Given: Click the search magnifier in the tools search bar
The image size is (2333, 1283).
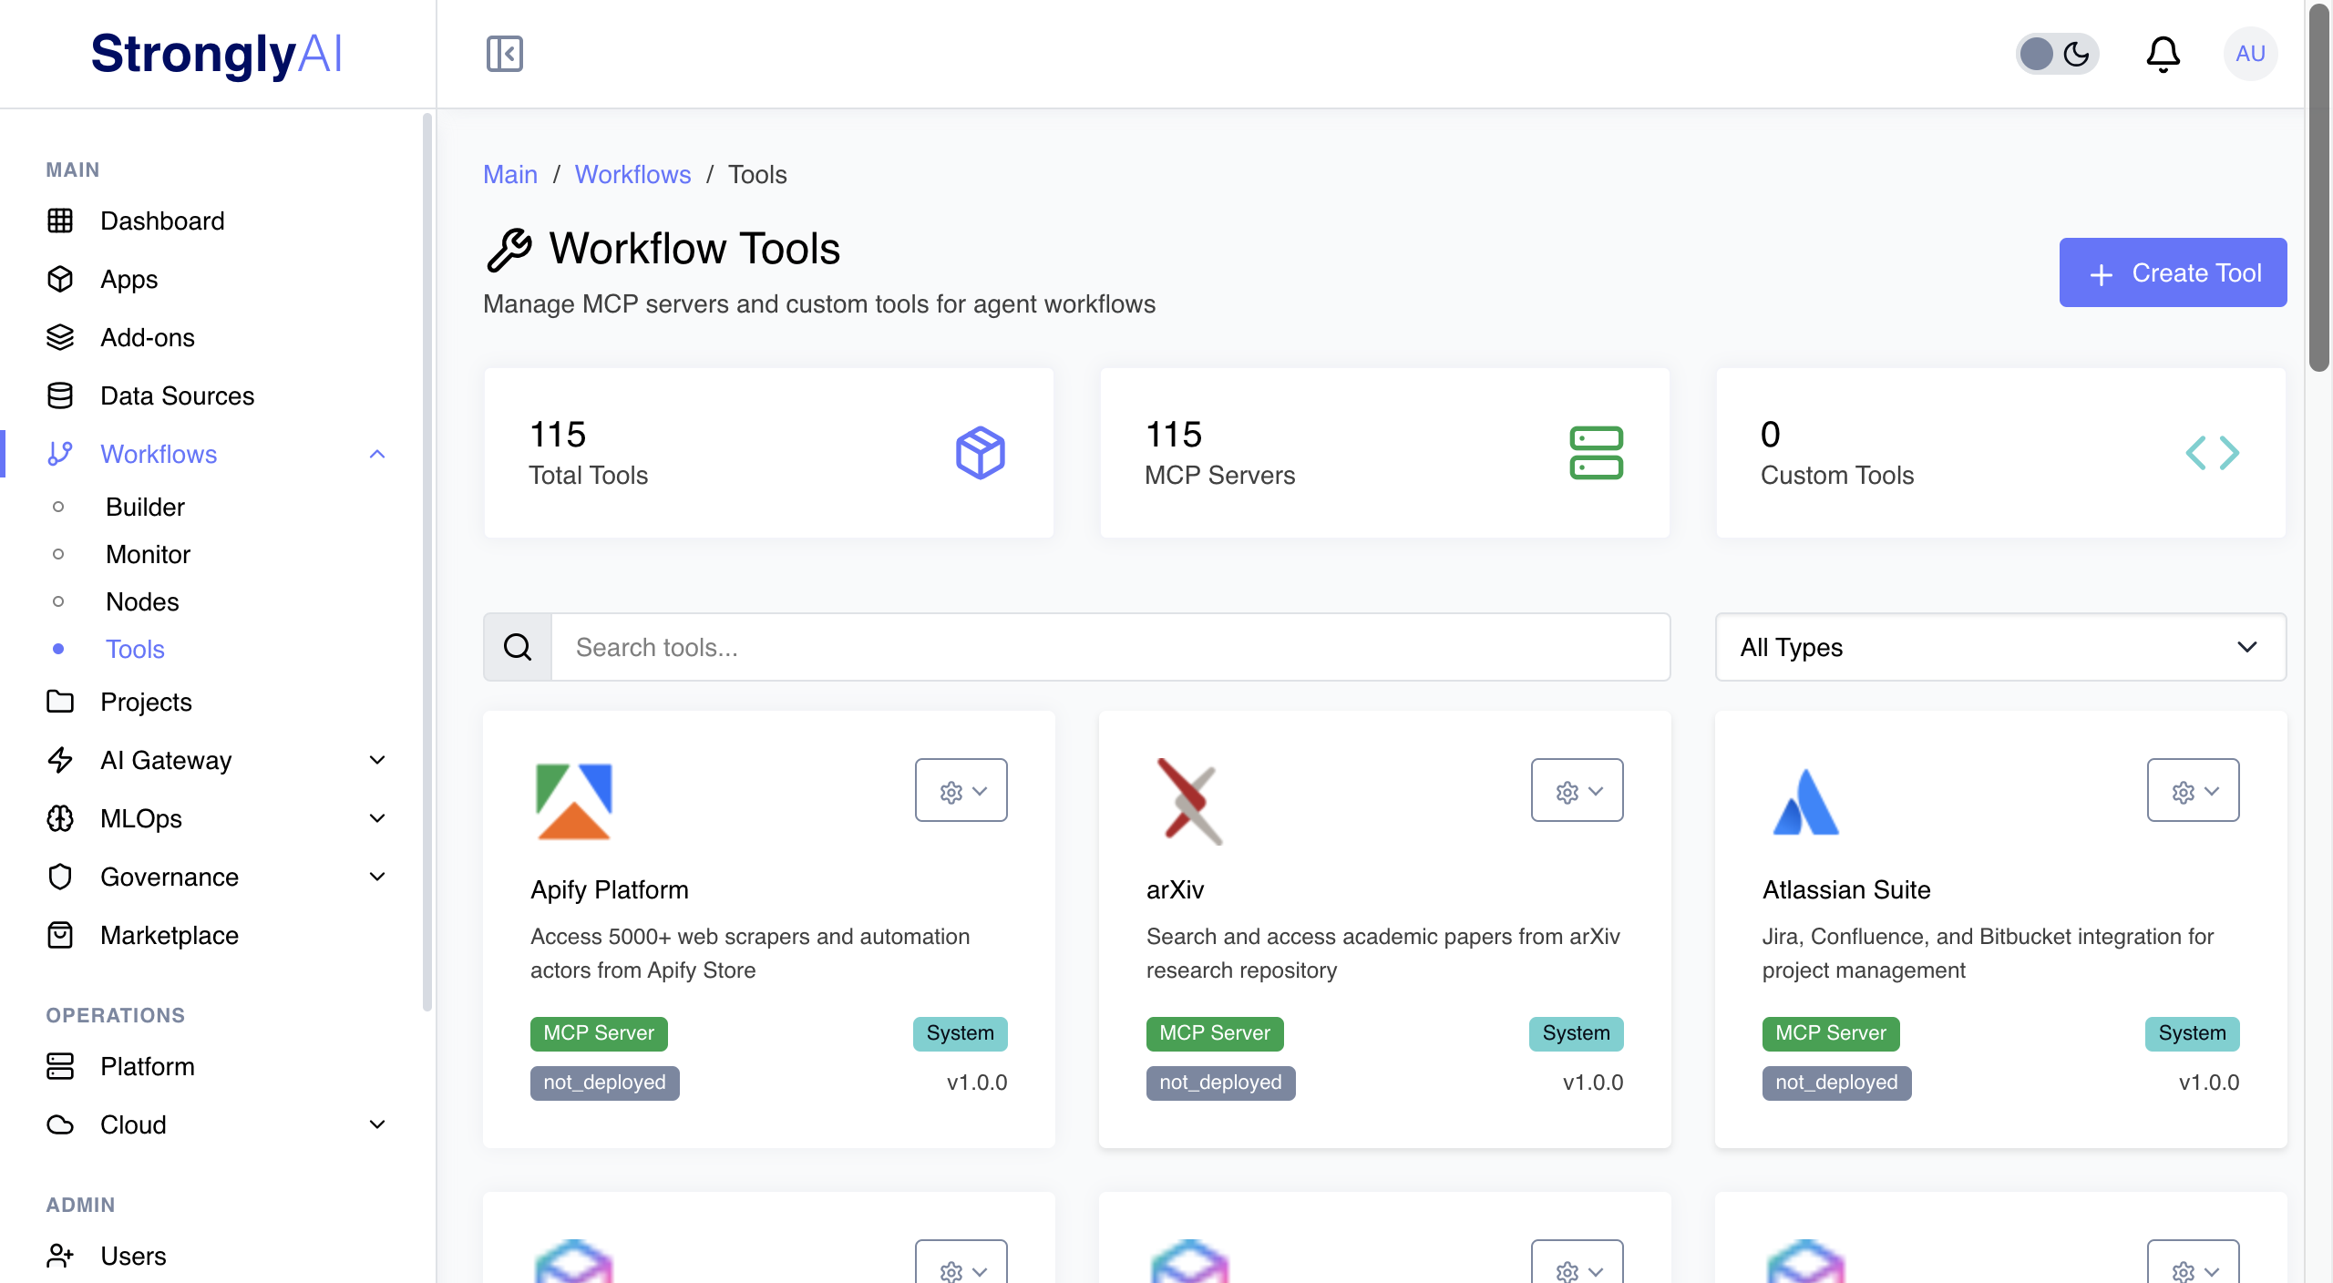Looking at the screenshot, I should click(x=518, y=647).
